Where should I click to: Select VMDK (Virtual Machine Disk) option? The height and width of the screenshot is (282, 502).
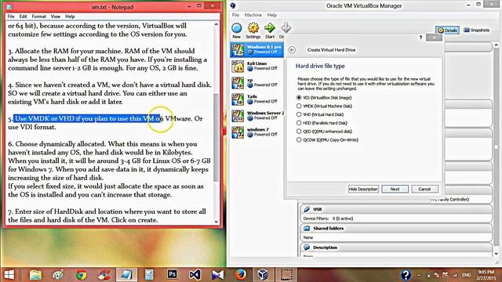tap(324, 107)
